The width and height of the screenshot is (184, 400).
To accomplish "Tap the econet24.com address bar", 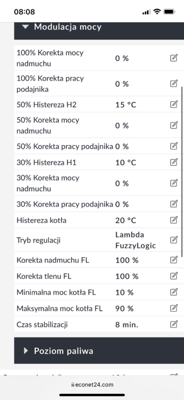I will tap(92, 384).
